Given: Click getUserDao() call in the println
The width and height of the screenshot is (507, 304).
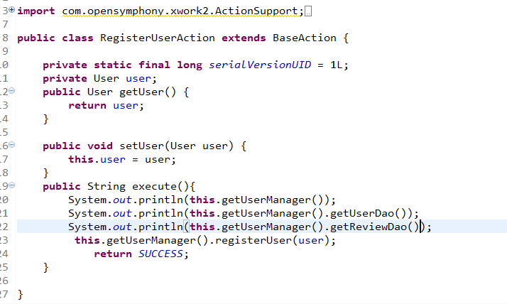Looking at the screenshot, I should (368, 214).
